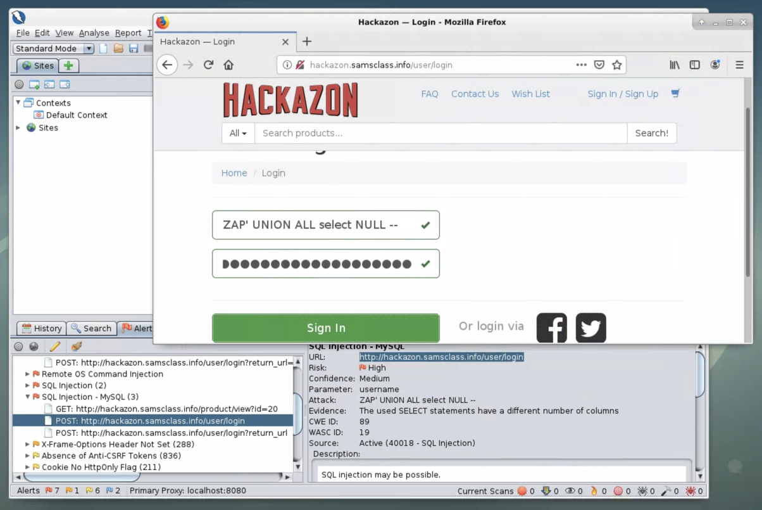This screenshot has width=762, height=510.
Task: Open a new Firefox tab with plus
Action: [307, 41]
